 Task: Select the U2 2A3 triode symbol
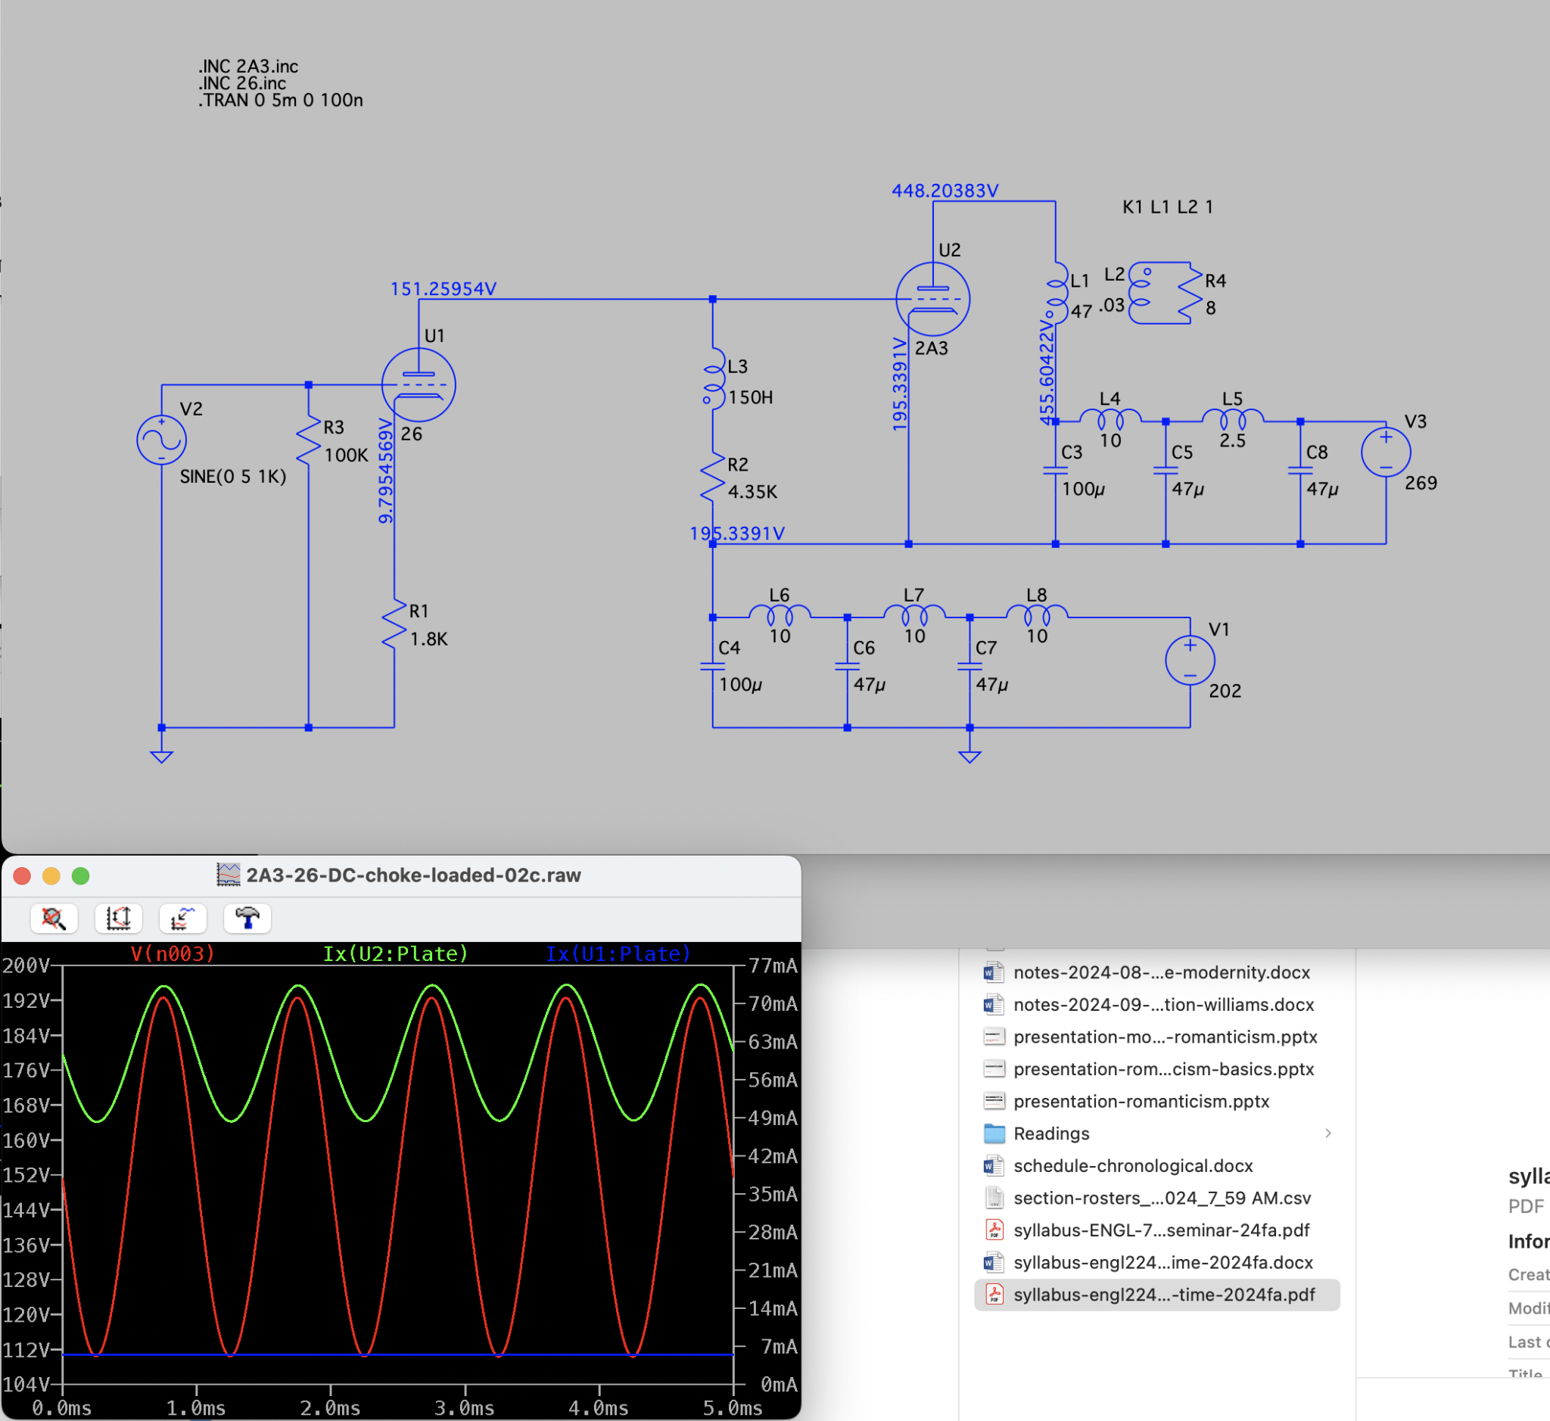(x=932, y=299)
